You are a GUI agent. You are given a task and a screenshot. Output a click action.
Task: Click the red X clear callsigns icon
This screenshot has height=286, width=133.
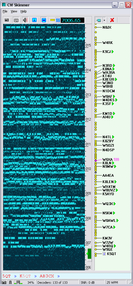pyautogui.click(x=112, y=20)
